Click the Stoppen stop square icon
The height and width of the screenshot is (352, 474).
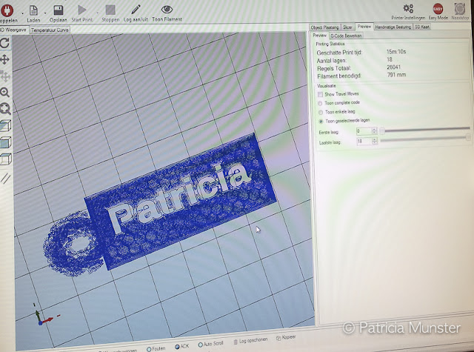[110, 10]
